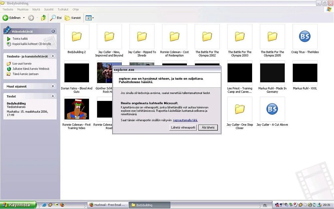Collapse the Tiedot details panel
Image resolution: width=334 pixels, height=209 pixels.
53,96
